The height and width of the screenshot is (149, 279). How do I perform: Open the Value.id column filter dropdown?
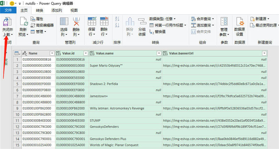[85, 53]
